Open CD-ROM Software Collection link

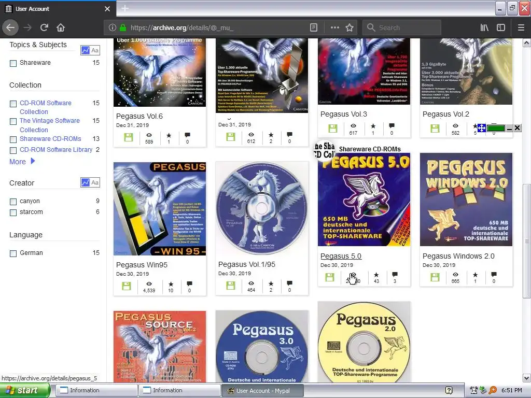click(x=46, y=107)
